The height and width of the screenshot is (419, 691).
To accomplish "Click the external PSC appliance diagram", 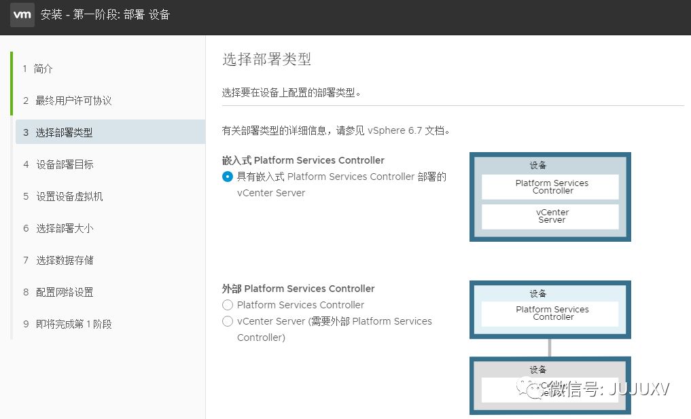I will point(550,310).
